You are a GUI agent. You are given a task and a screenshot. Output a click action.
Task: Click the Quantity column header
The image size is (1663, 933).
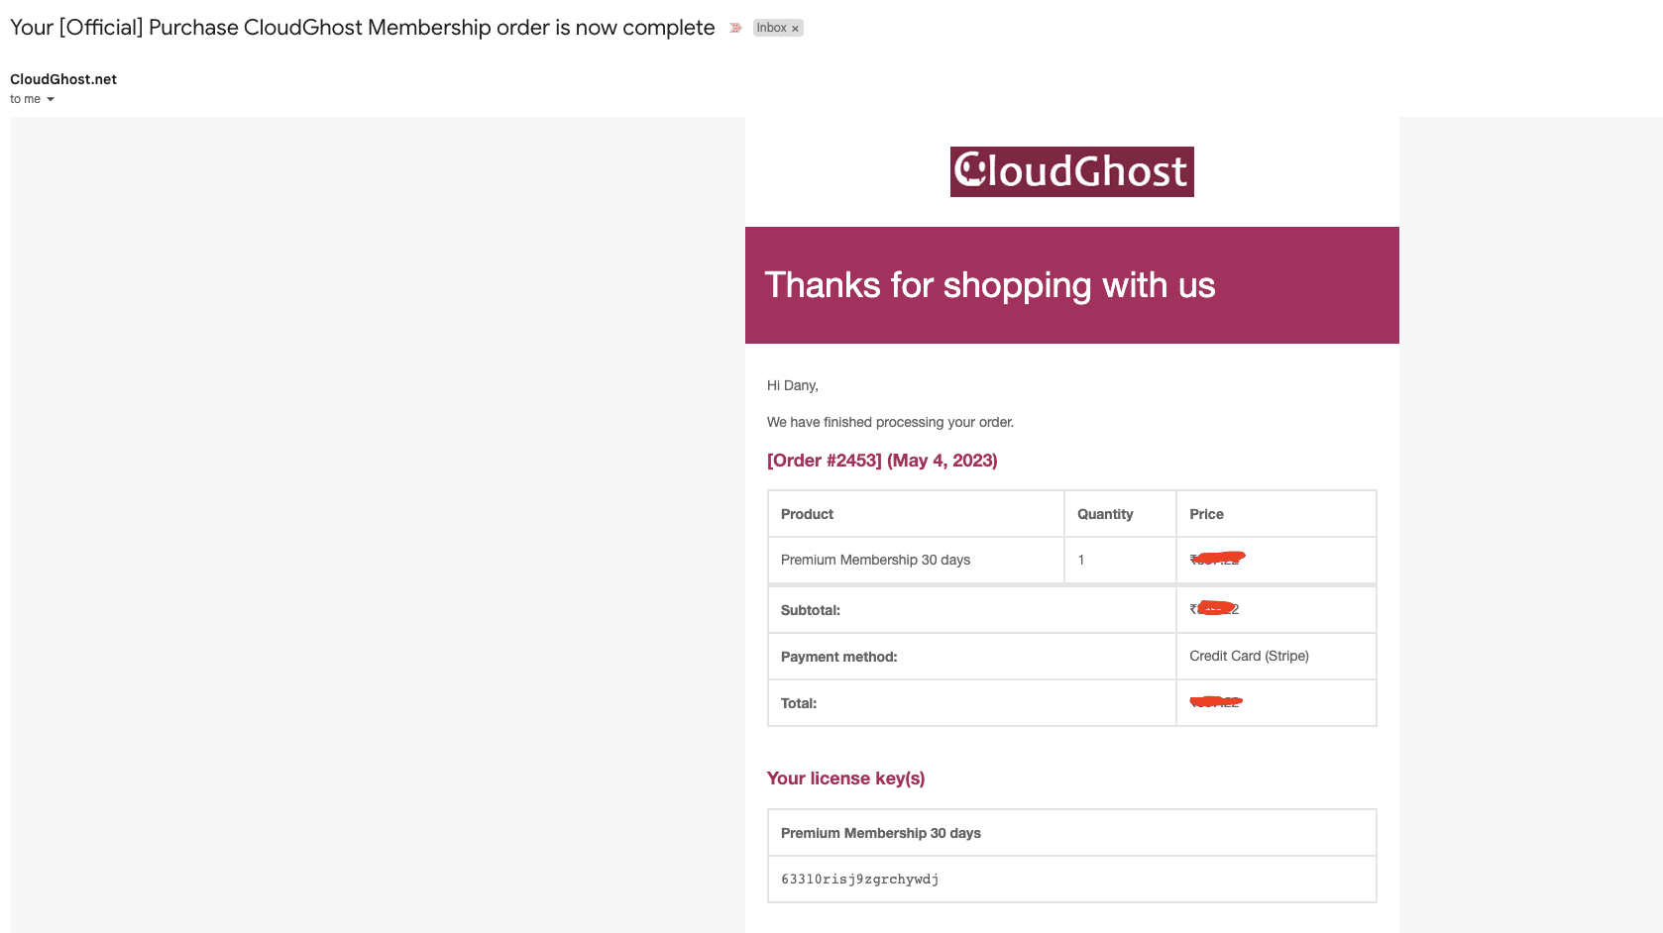1104,514
